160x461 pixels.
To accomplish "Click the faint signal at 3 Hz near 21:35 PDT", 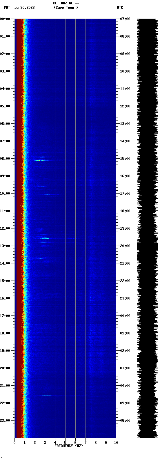I will (46, 395).
